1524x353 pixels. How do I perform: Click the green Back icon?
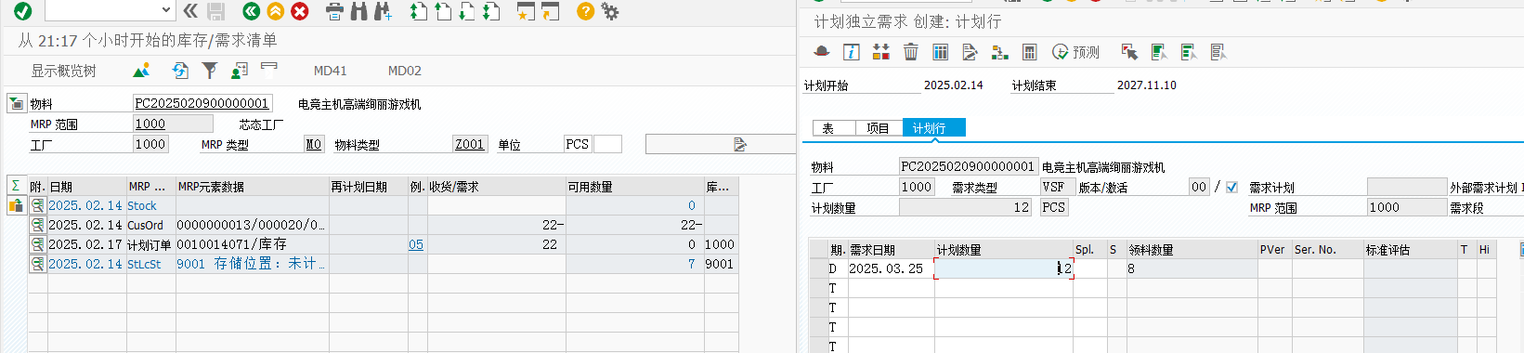(251, 11)
